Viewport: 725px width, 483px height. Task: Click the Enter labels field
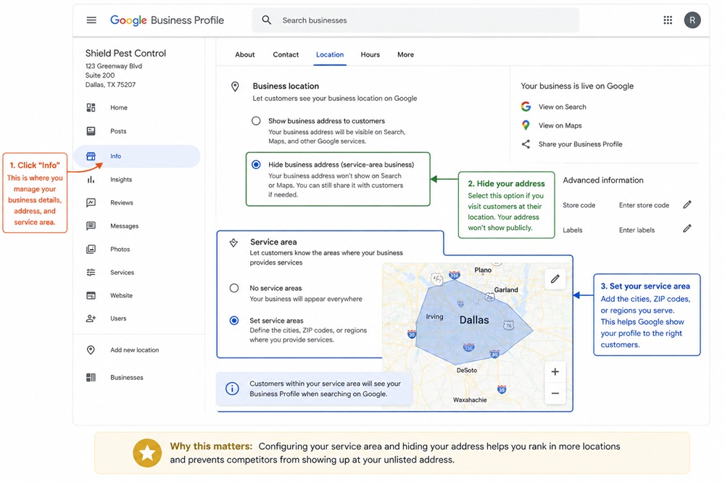[x=637, y=231]
